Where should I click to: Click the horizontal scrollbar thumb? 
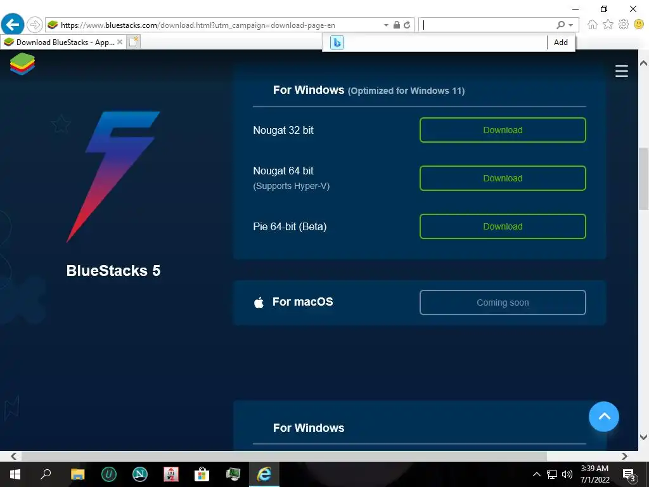(284, 456)
